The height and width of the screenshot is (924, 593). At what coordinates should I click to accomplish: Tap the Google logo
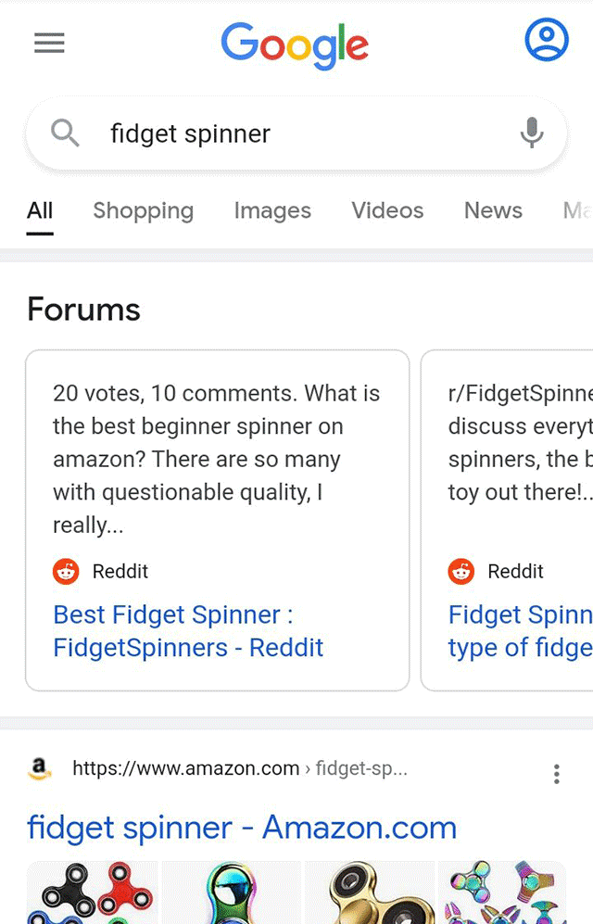[x=295, y=44]
